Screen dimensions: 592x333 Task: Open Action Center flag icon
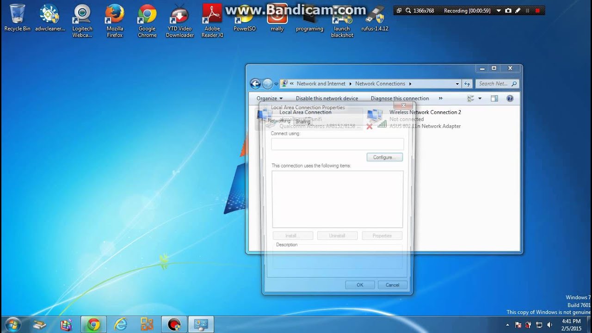[518, 325]
